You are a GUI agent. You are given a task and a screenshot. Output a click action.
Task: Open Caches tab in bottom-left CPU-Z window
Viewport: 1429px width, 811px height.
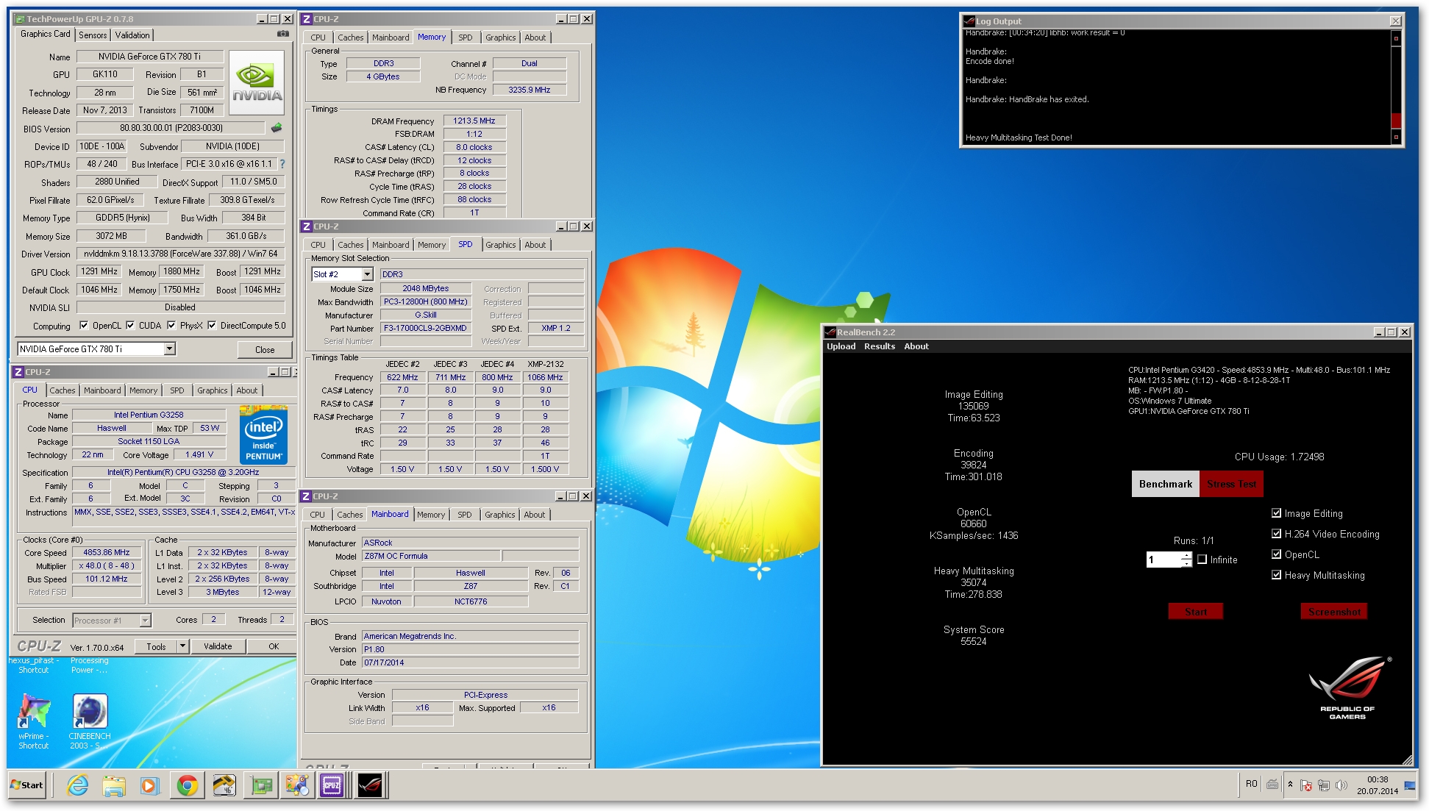click(63, 390)
